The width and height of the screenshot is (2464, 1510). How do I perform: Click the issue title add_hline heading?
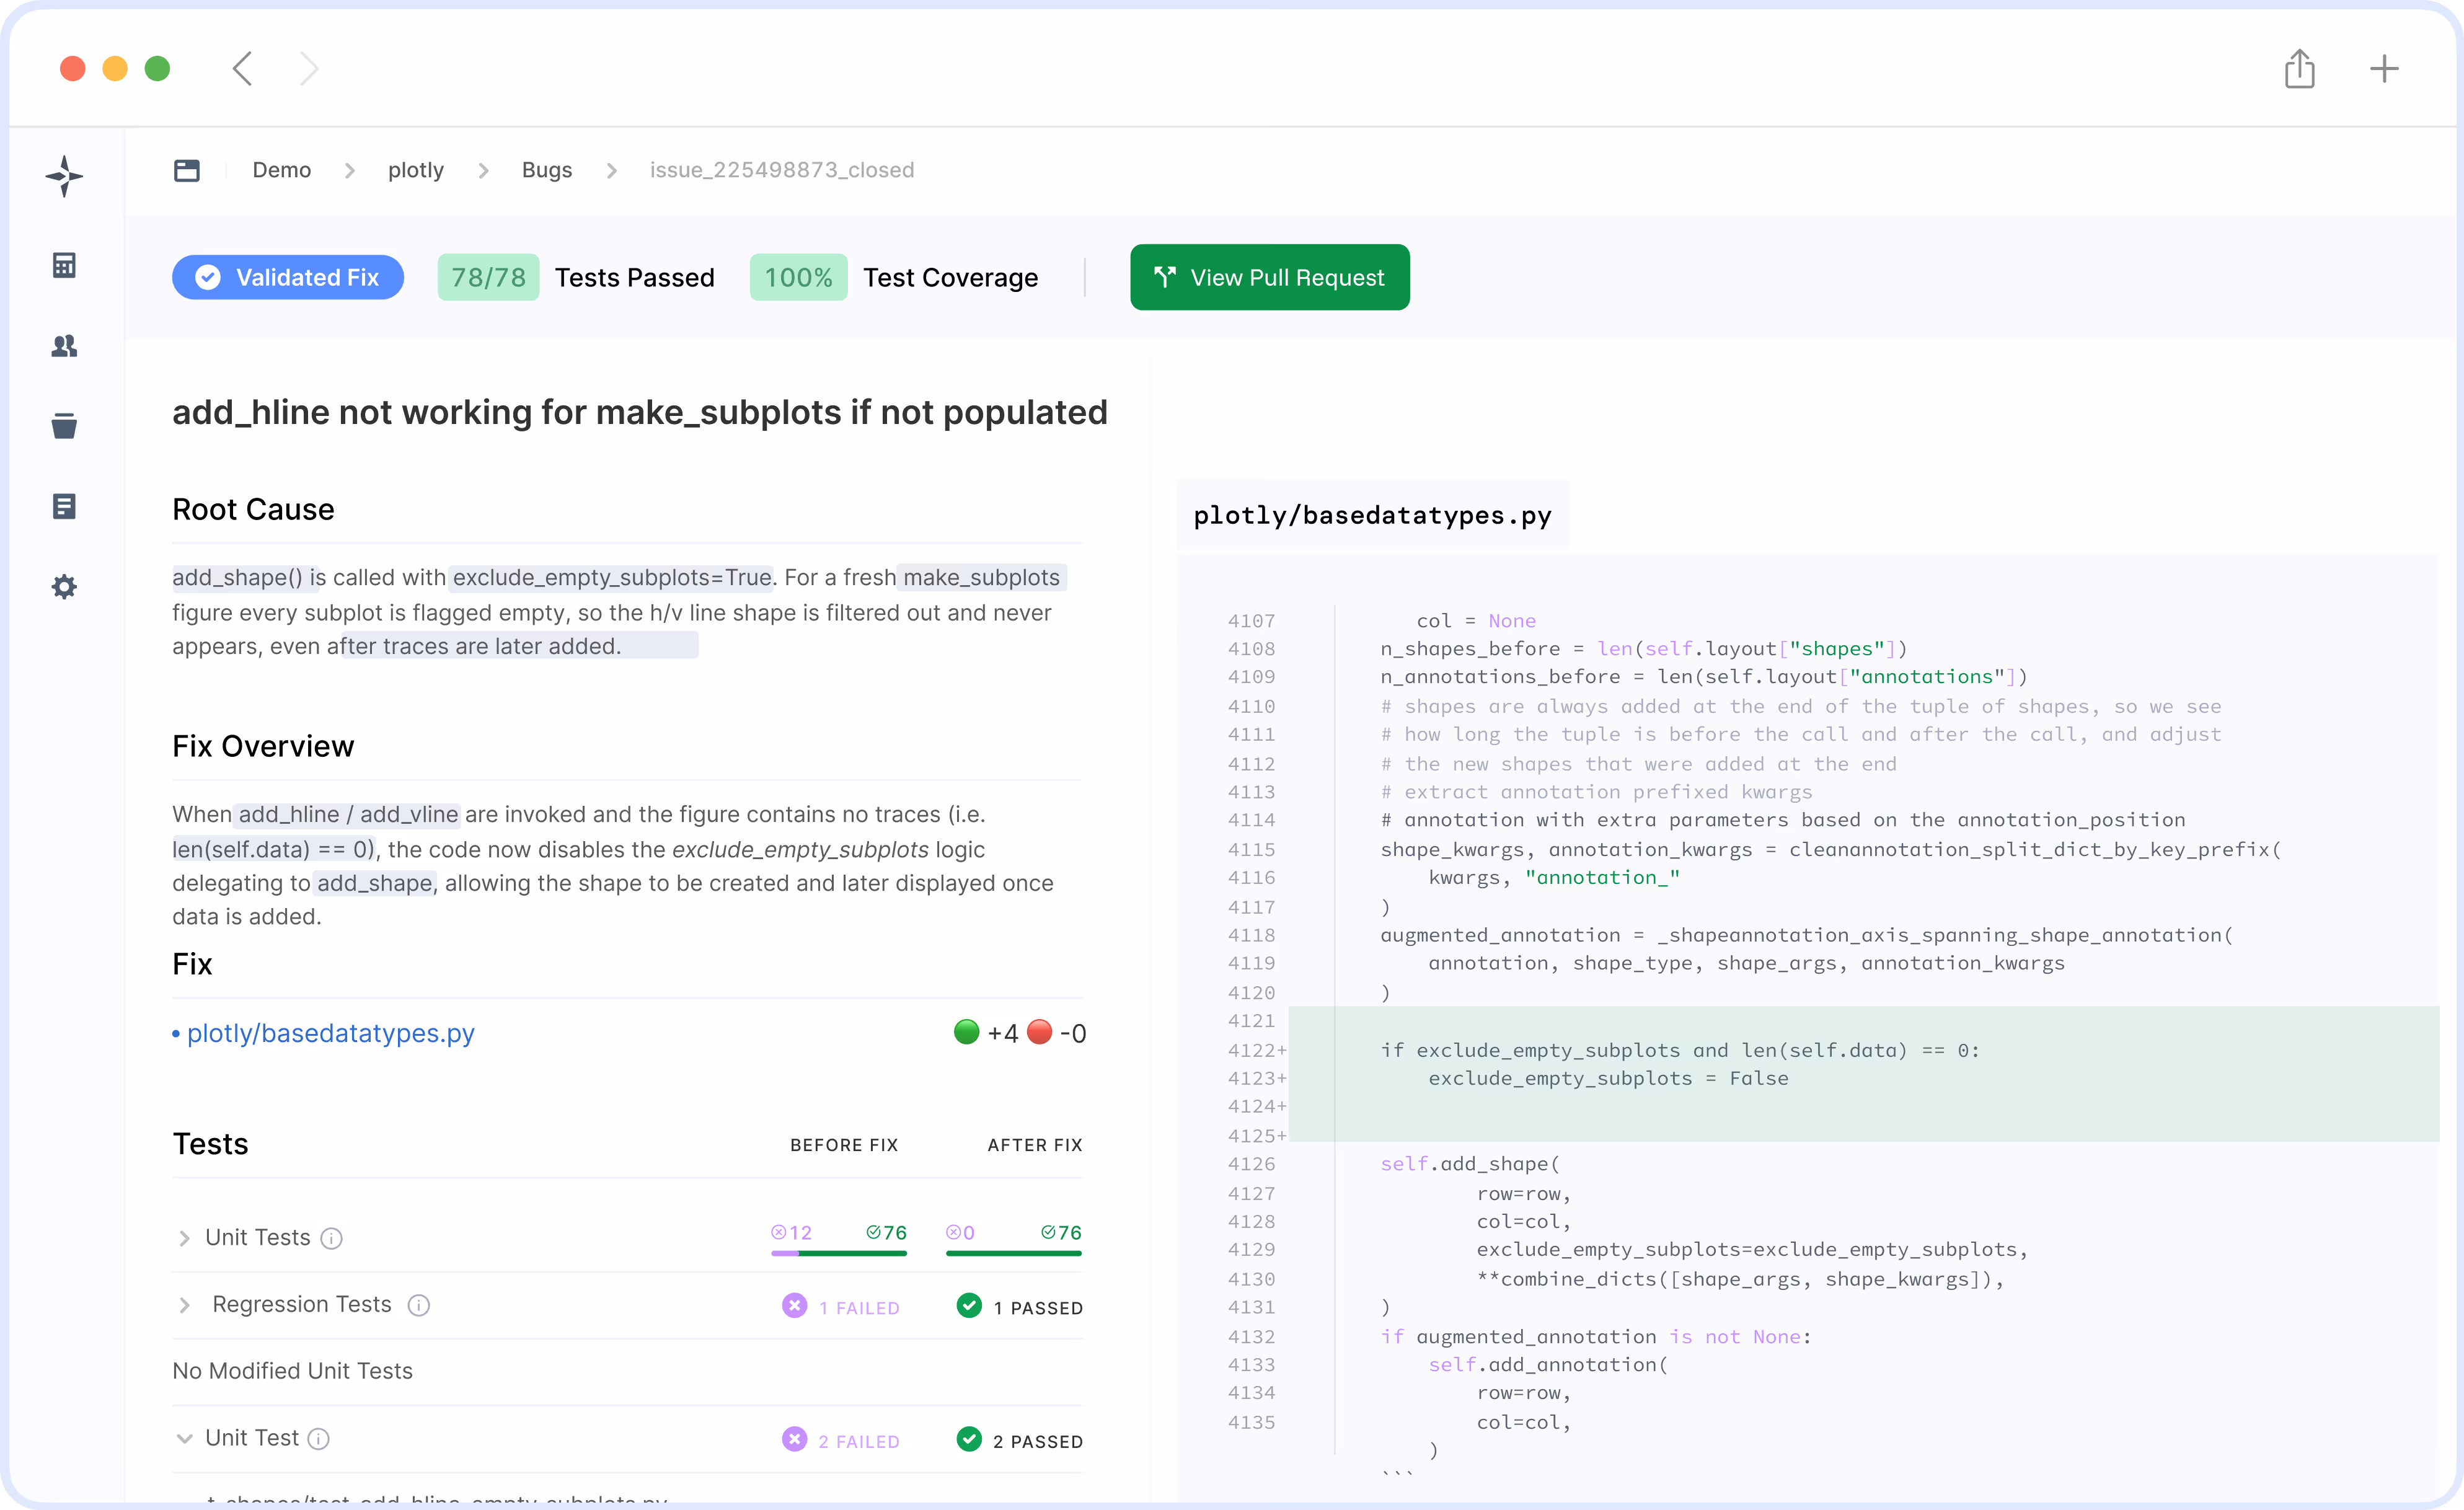(x=640, y=412)
